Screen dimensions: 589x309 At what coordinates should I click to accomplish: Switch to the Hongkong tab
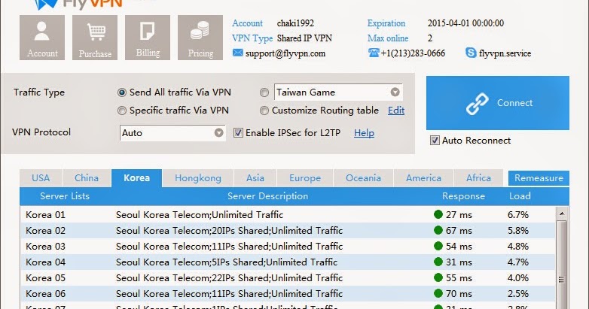click(198, 178)
